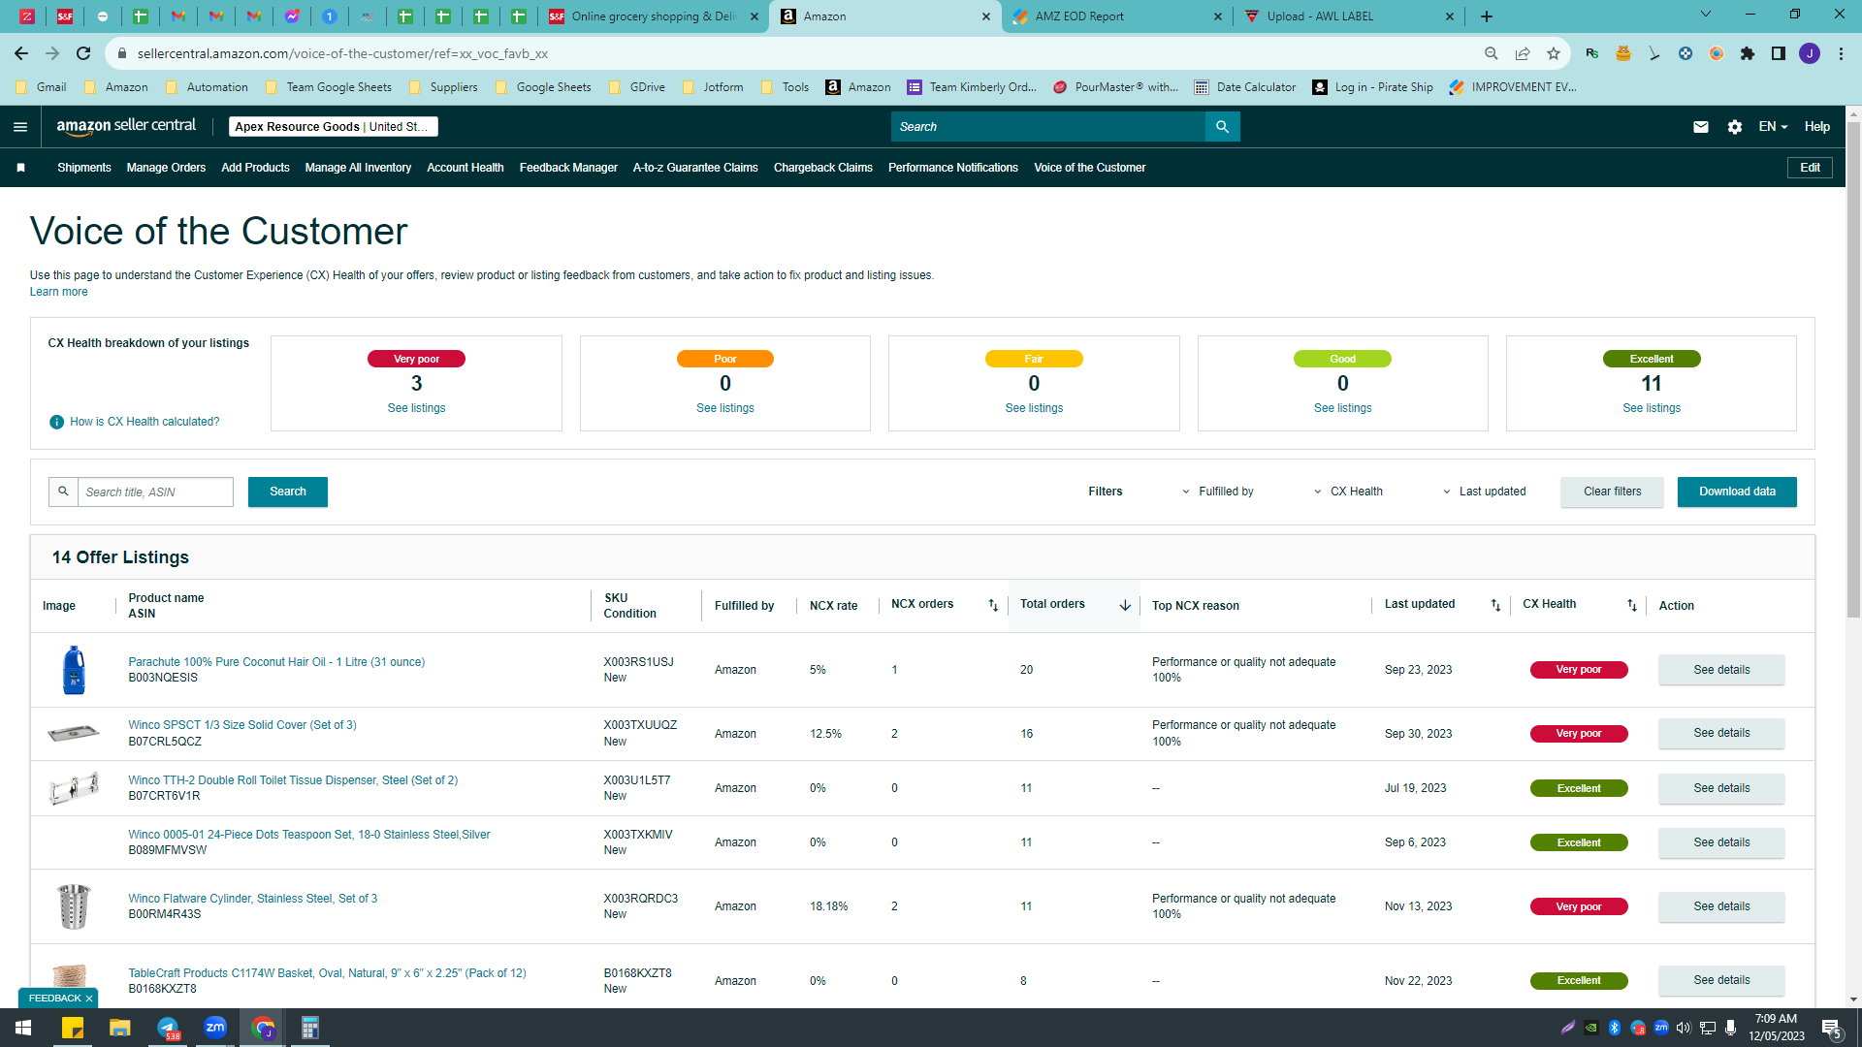Focus the Search title, ASIN field
This screenshot has height=1047, width=1862.
pyautogui.click(x=155, y=492)
